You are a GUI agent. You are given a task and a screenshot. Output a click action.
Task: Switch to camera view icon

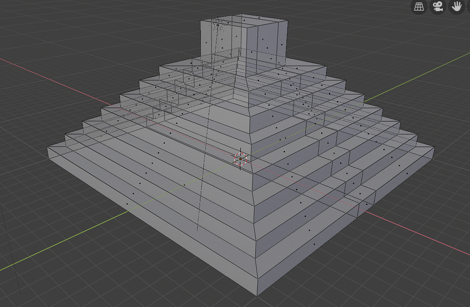(437, 6)
